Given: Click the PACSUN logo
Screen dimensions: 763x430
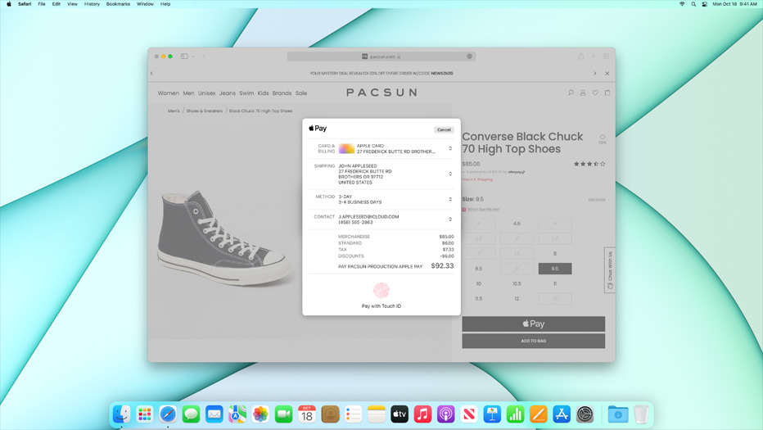Looking at the screenshot, I should click(382, 93).
